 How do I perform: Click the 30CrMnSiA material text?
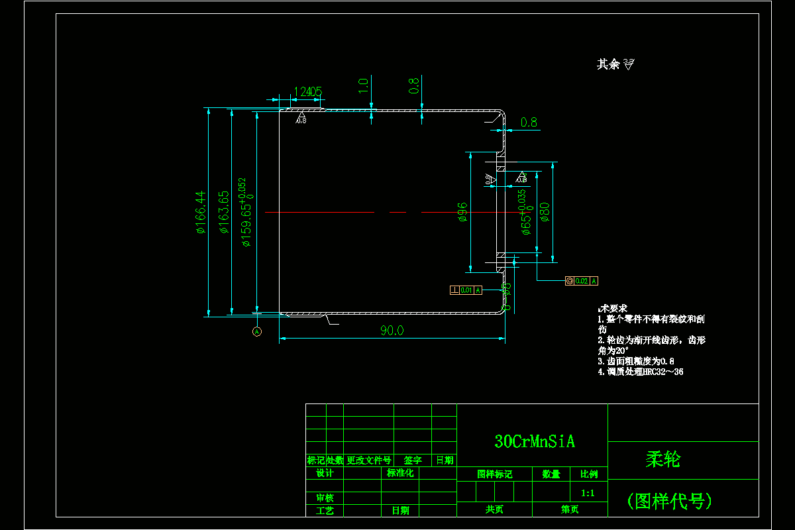[x=534, y=442]
